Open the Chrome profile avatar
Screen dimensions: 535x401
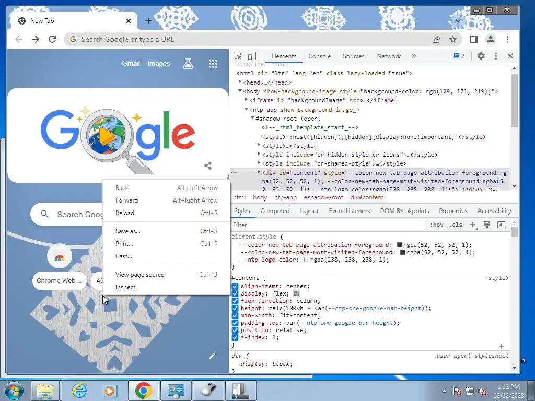click(490, 39)
